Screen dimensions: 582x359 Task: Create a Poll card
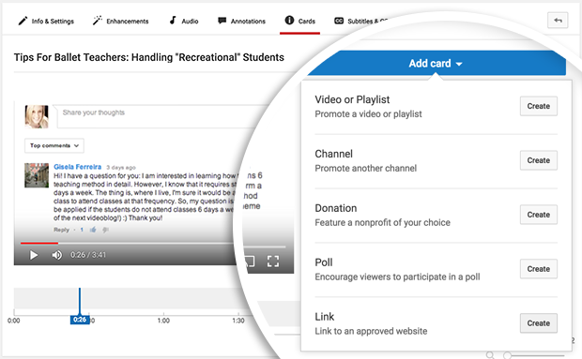point(538,269)
